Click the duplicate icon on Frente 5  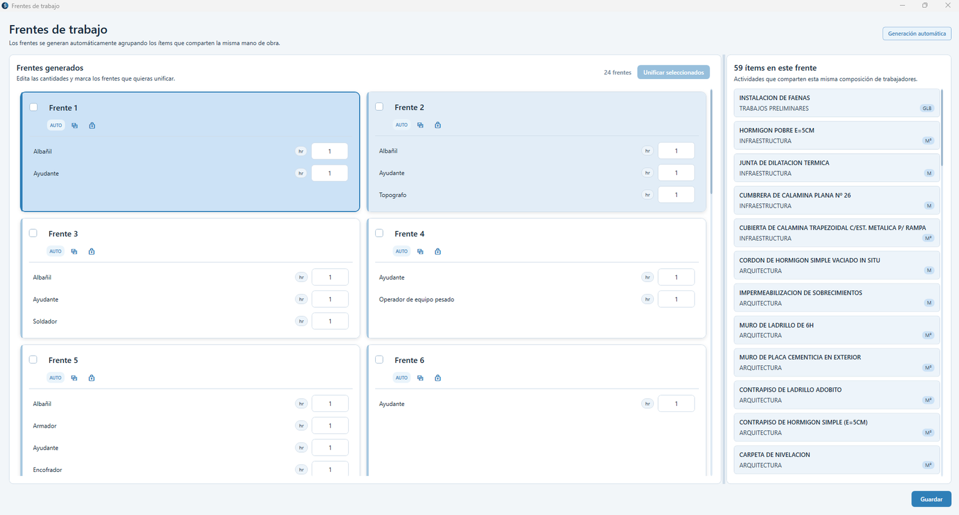click(x=74, y=378)
